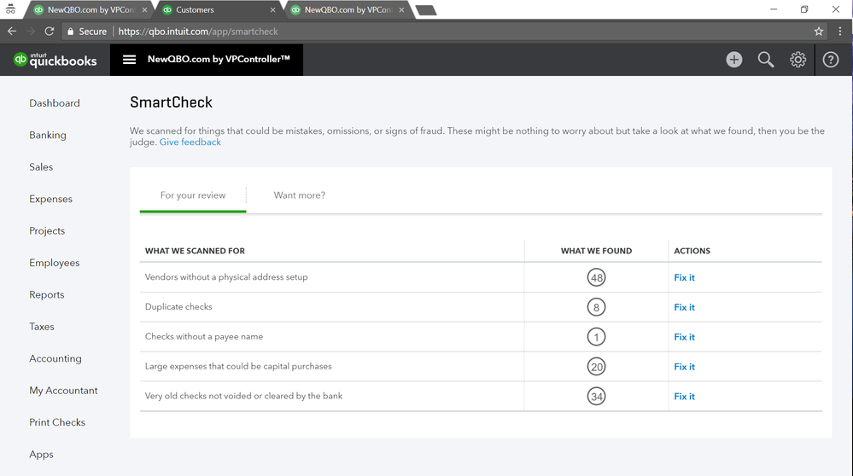
Task: Reload the page with the refresh icon
Action: click(49, 32)
